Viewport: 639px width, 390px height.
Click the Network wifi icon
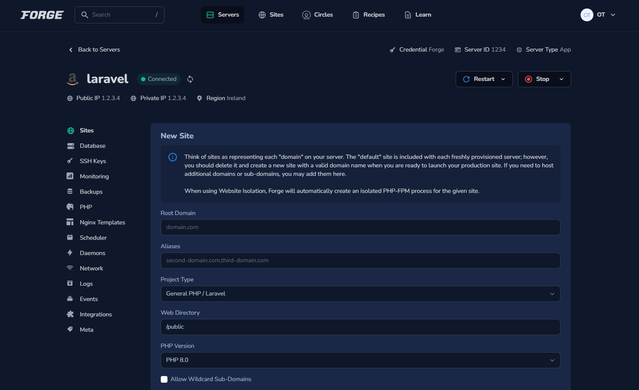(70, 268)
